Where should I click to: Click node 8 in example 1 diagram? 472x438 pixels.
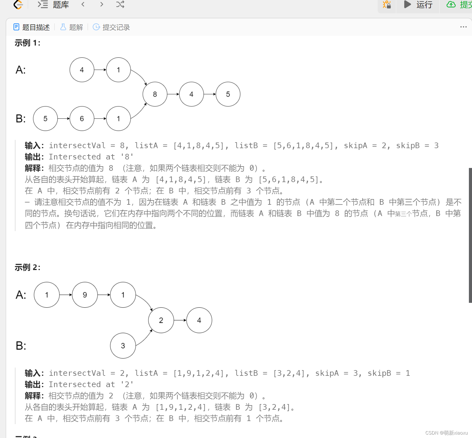(x=155, y=94)
